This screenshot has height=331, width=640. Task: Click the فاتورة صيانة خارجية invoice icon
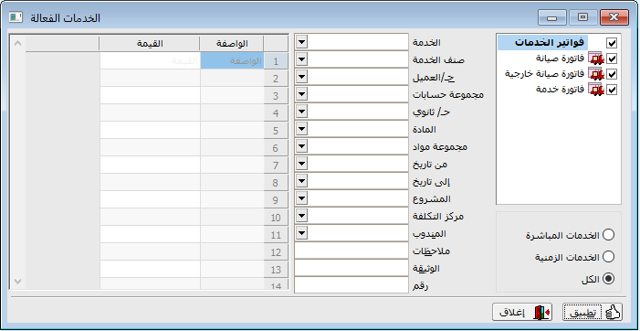[x=596, y=74]
